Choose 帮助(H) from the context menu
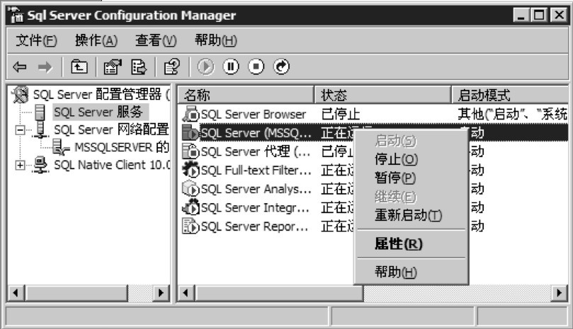This screenshot has width=573, height=329. point(411,272)
